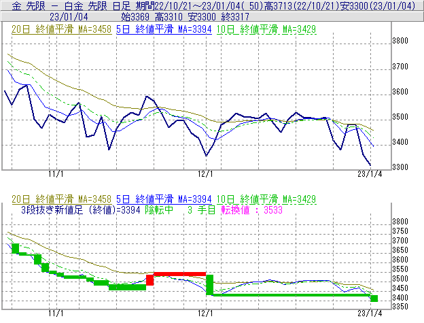Click the 12/1 date label under the upper chart
This screenshot has height=323, width=424.
click(205, 174)
